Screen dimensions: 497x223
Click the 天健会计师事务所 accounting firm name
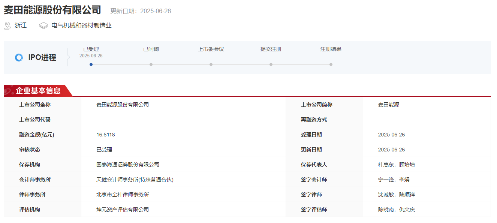(x=135, y=180)
